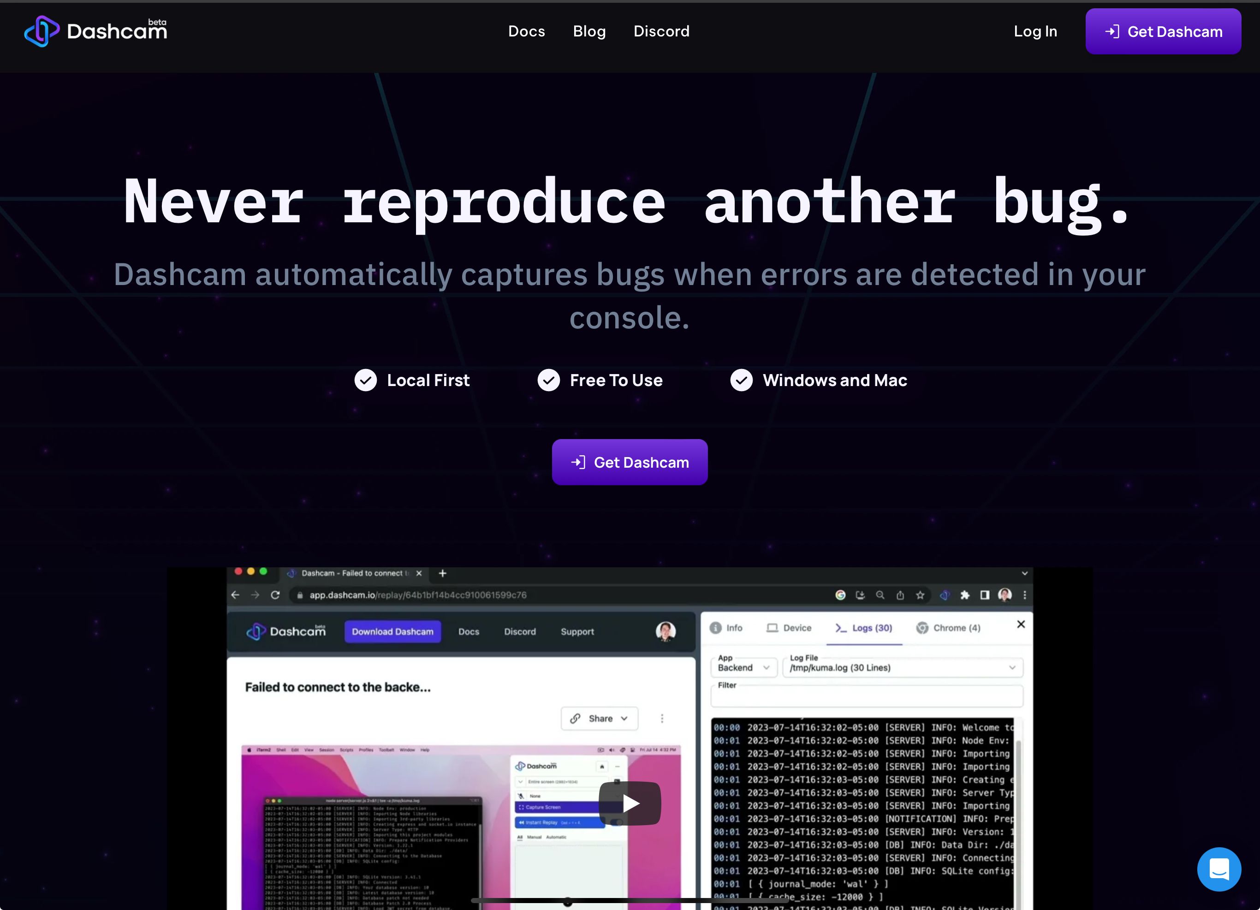Screen dimensions: 1260x910
Task: Click the Google icon inside the address bar
Action: 841,595
